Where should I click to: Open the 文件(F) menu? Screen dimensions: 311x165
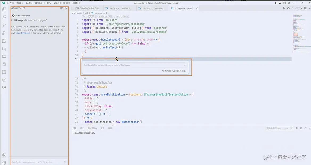(x=10, y=3)
